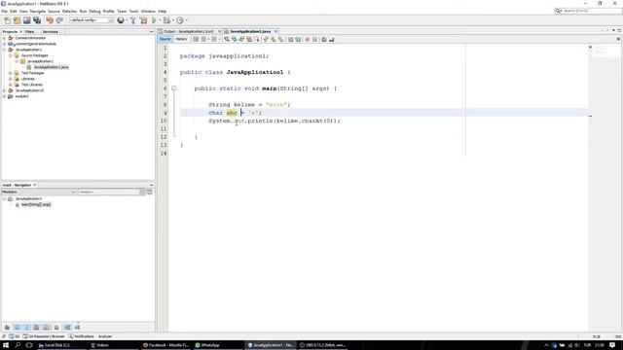Open the File menu
Viewport: 623px width, 350px height.
pyautogui.click(x=4, y=11)
